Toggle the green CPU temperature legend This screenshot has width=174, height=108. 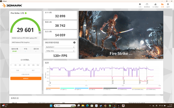[x=67, y=89]
